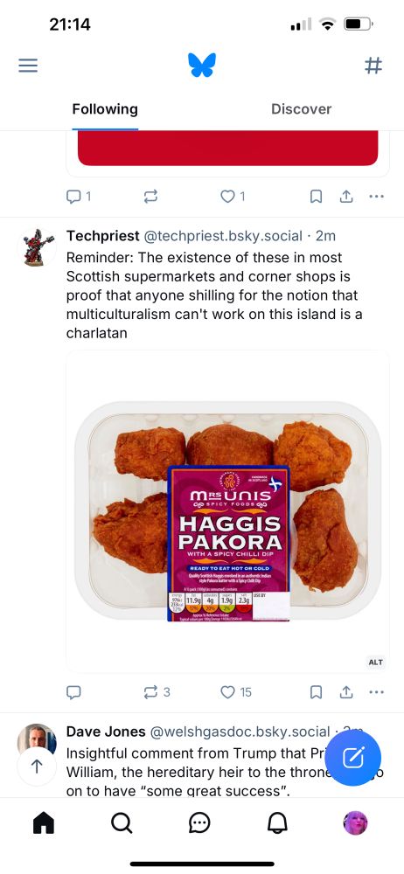This screenshot has height=874, width=404.
Task: Open more options on the top post
Action: 377,196
